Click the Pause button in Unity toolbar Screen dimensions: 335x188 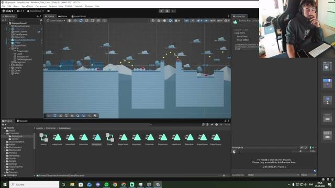[x=167, y=11]
